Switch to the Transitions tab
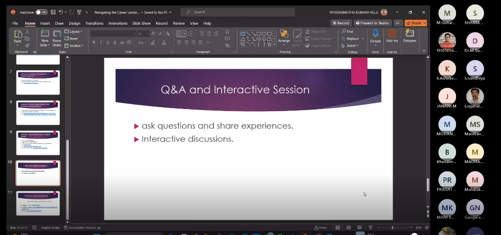This screenshot has width=501, height=235. point(94,23)
